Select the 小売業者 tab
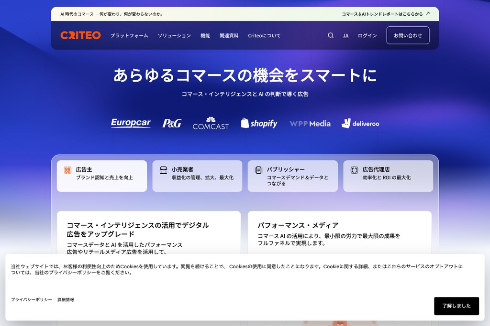Viewport: 490px width, 326px height. click(197, 176)
